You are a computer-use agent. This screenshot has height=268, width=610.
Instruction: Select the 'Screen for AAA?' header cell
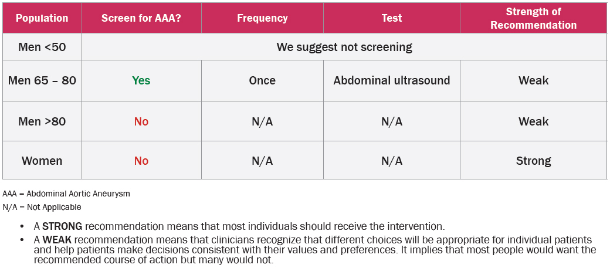point(141,18)
